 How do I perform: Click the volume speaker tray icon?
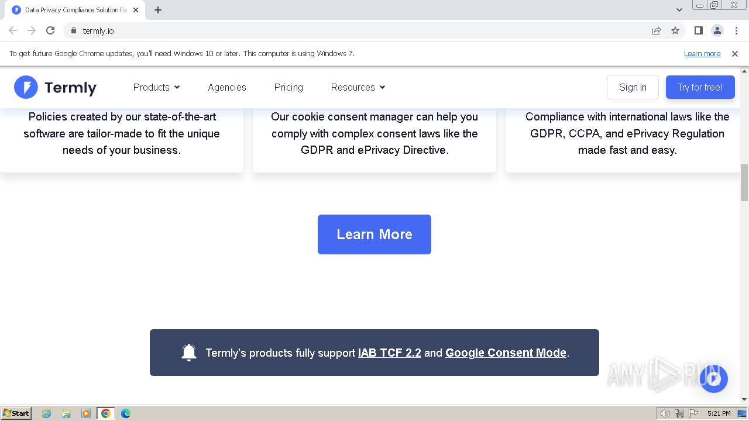665,413
